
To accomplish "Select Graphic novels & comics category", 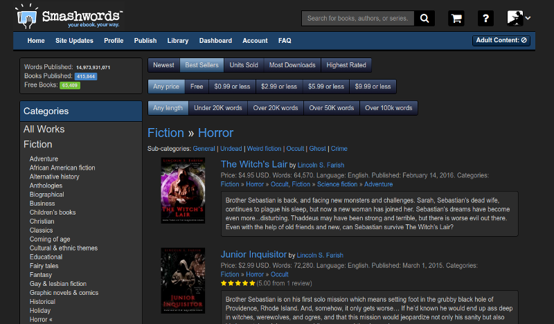I will 64,293.
